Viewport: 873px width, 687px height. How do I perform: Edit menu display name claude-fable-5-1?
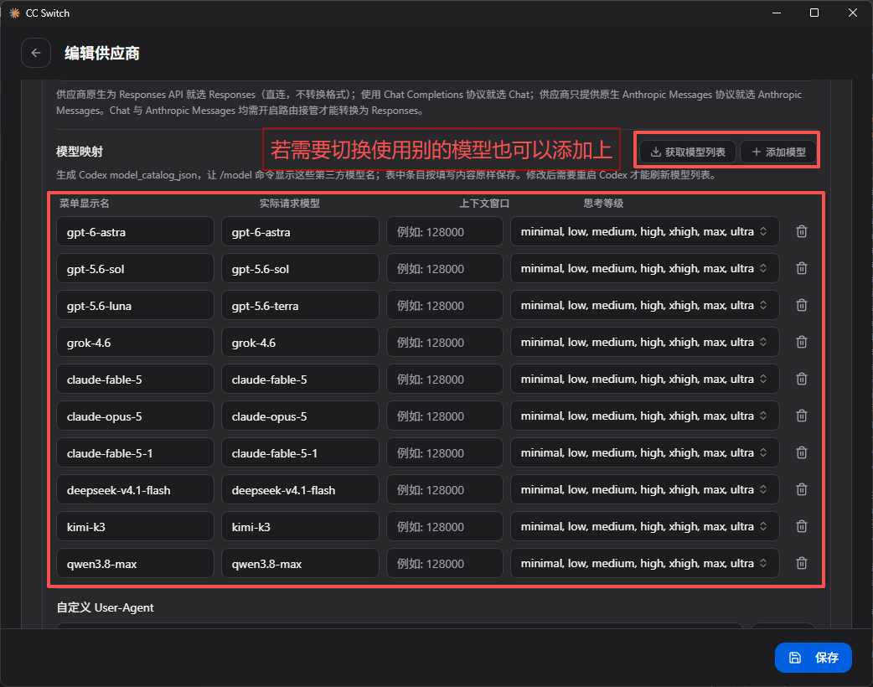click(135, 452)
